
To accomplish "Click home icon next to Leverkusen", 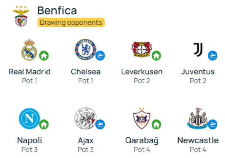I will [157, 56].
